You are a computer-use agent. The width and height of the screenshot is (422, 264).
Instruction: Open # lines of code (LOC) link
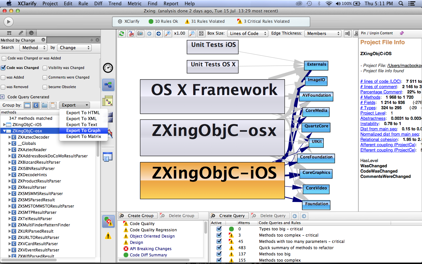[x=381, y=81]
